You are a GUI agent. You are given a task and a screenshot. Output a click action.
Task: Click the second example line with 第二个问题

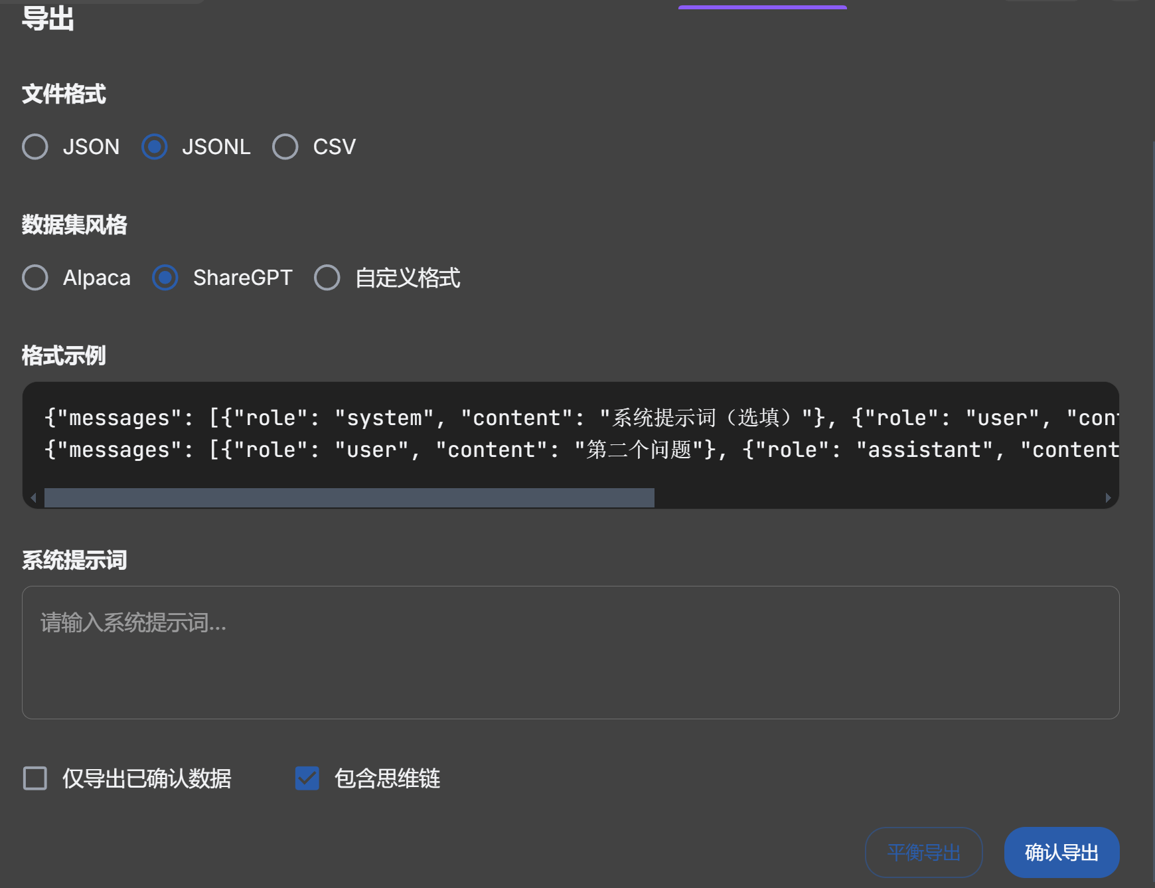581,450
